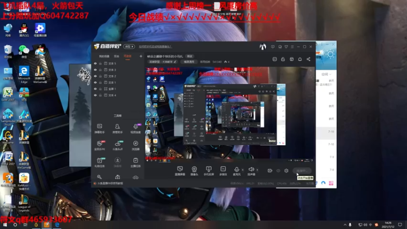Click the unlock icon in stream header
Screen dimensions: 407x229
pyautogui.click(x=283, y=59)
